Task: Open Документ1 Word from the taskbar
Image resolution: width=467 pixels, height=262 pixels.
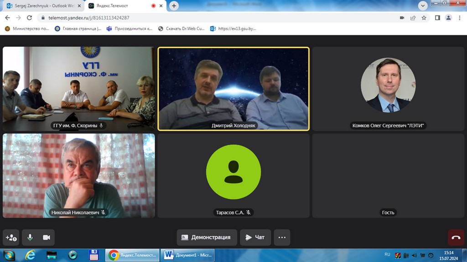Action: (x=188, y=255)
